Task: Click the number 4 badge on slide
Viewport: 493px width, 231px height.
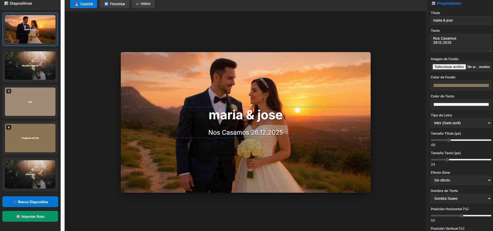Action: tap(9, 127)
